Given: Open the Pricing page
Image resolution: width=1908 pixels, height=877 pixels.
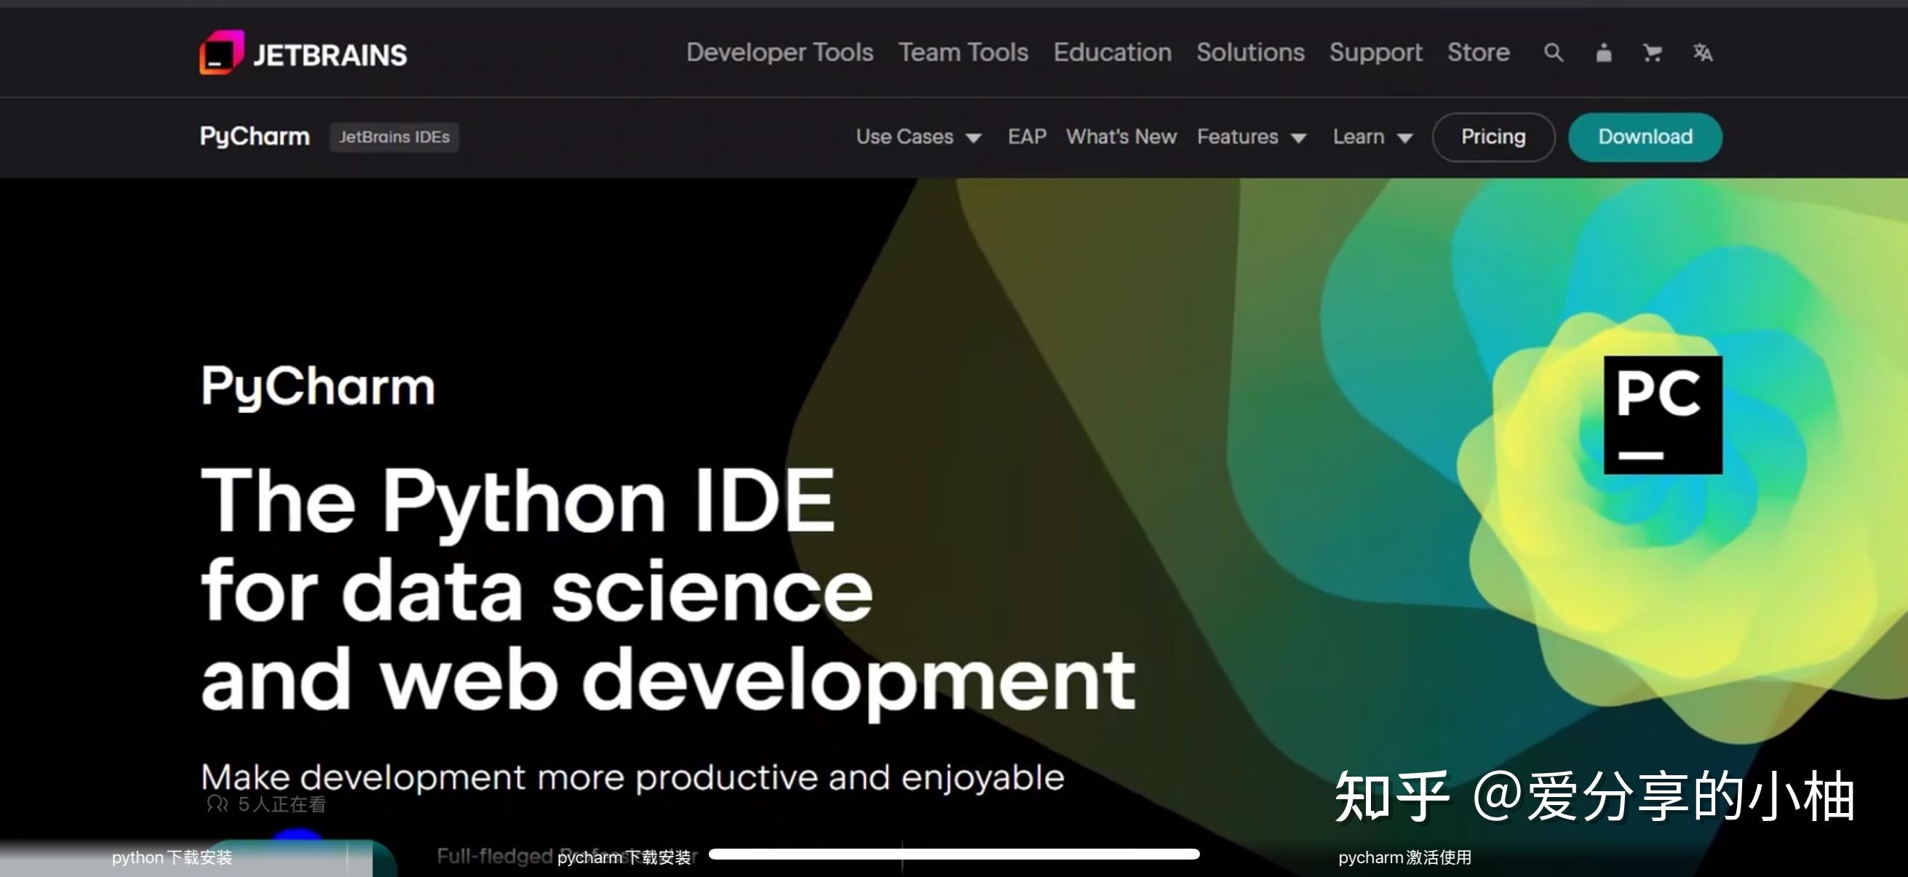Looking at the screenshot, I should click(1492, 137).
